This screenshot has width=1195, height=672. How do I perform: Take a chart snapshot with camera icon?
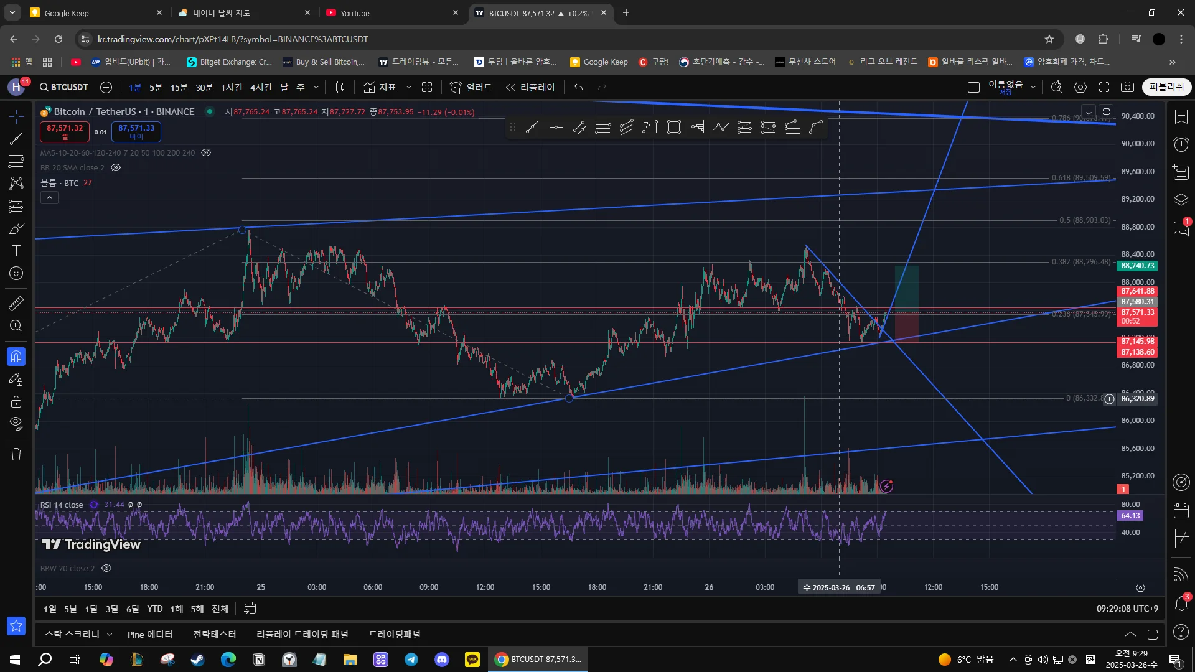1127,87
